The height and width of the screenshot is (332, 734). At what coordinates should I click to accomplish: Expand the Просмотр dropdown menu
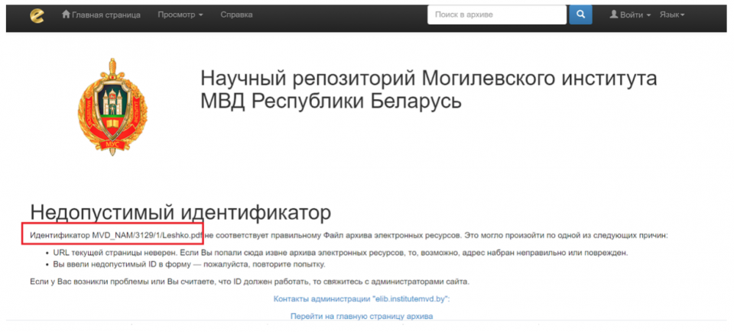pos(180,15)
